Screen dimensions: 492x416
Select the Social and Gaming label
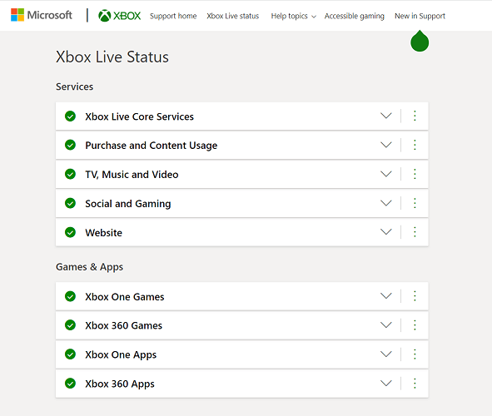pyautogui.click(x=128, y=204)
